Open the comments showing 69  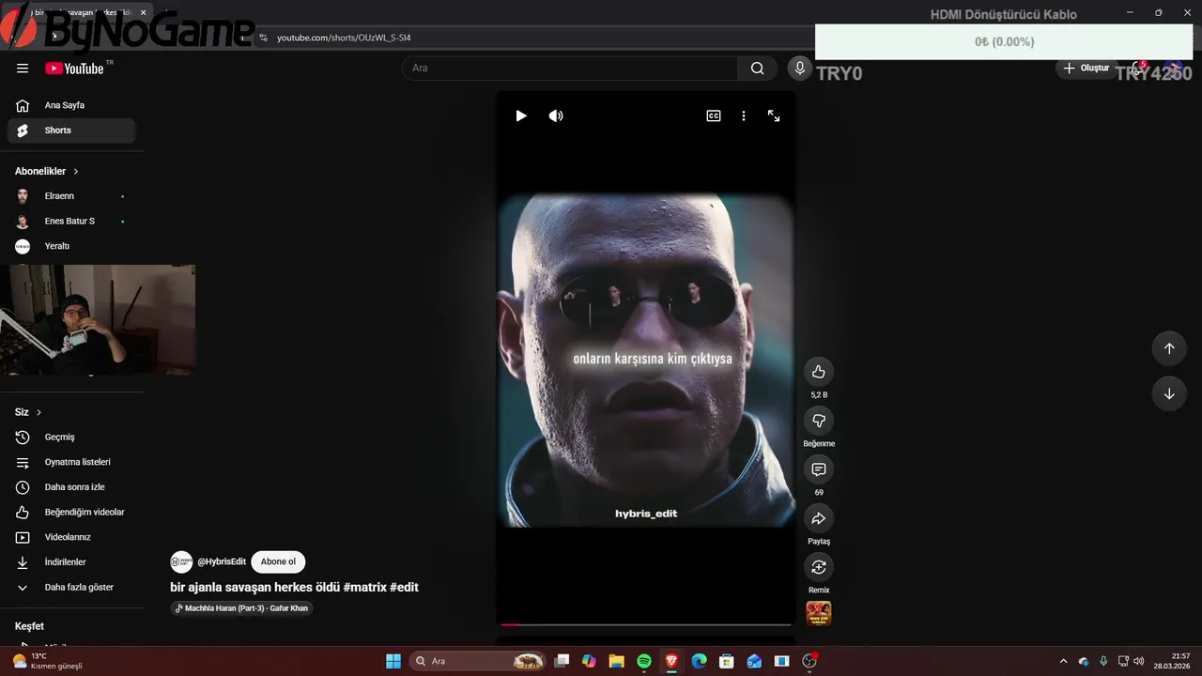click(x=819, y=469)
